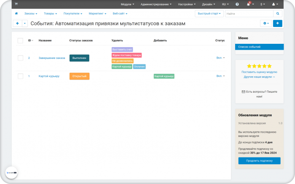295x184 pixels.
Task: Click the CS-Cart round logo badge
Action: [x=11, y=173]
